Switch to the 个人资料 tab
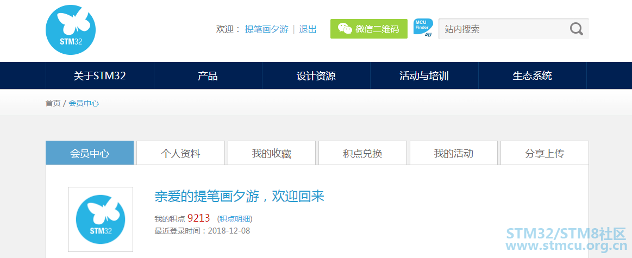Image resolution: width=632 pixels, height=258 pixels. (x=180, y=153)
